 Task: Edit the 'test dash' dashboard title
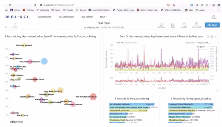(104, 23)
